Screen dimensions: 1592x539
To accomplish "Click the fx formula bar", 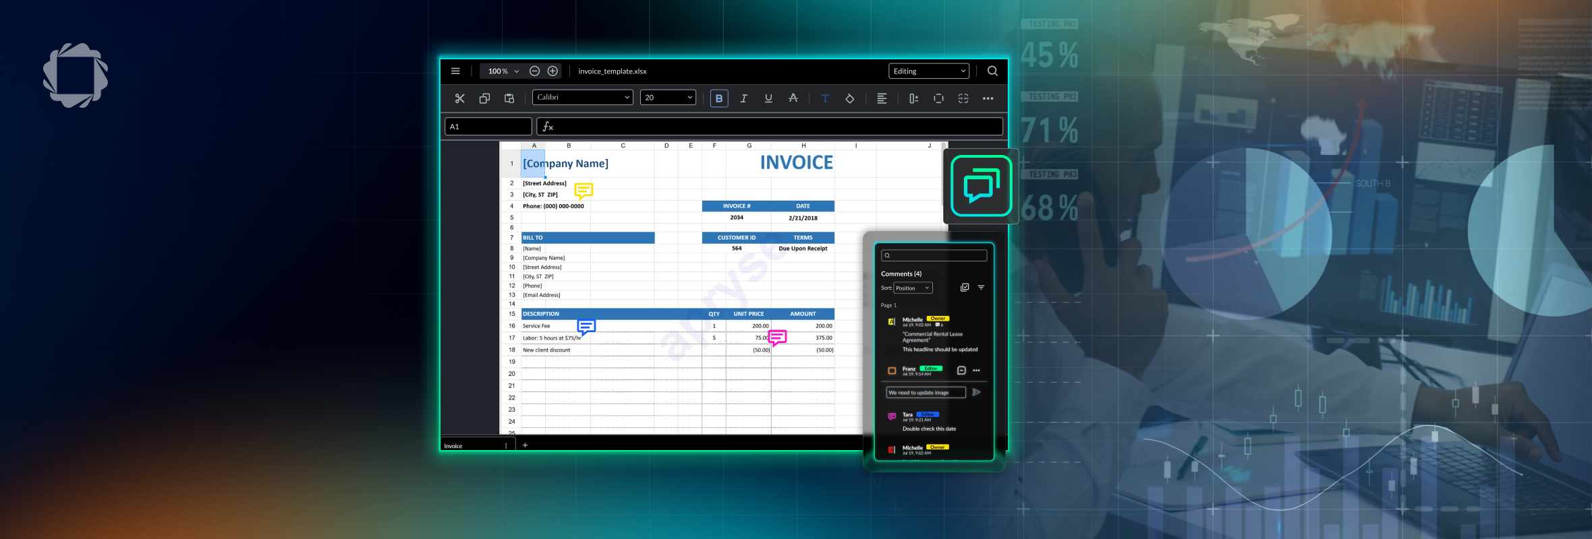I will pyautogui.click(x=770, y=127).
